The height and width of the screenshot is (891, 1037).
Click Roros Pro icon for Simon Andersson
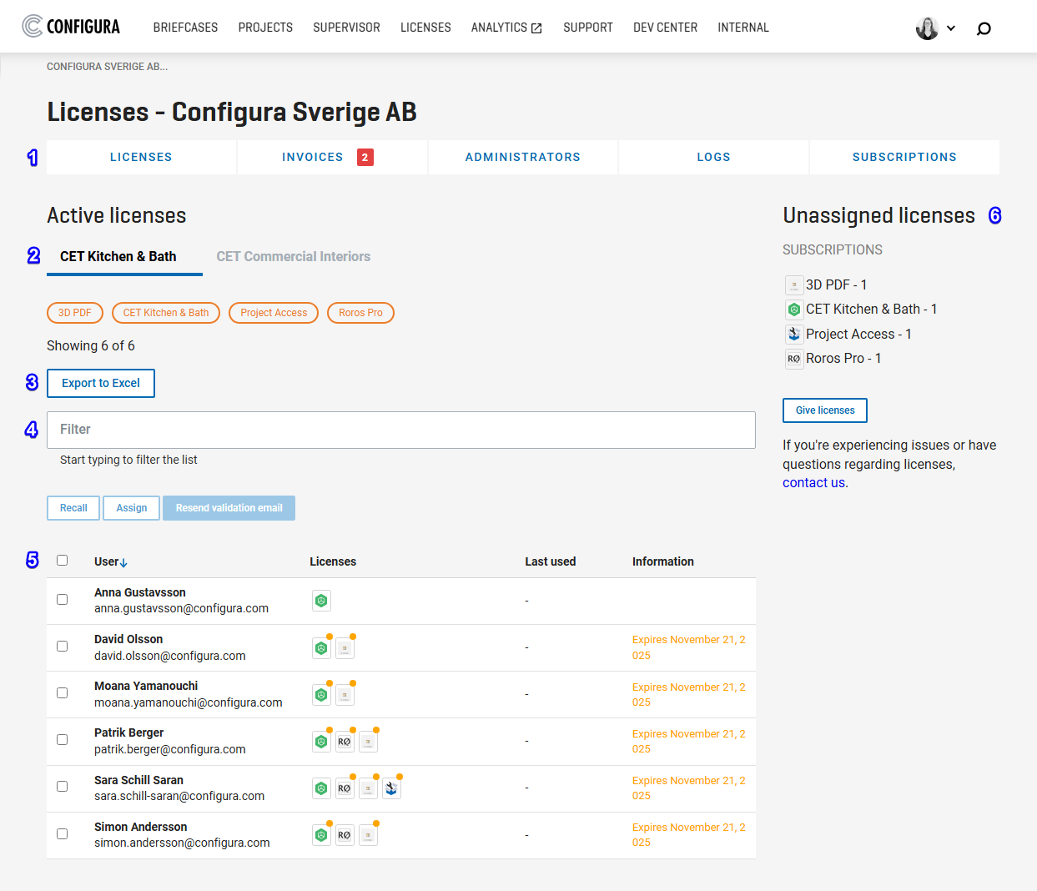345,835
